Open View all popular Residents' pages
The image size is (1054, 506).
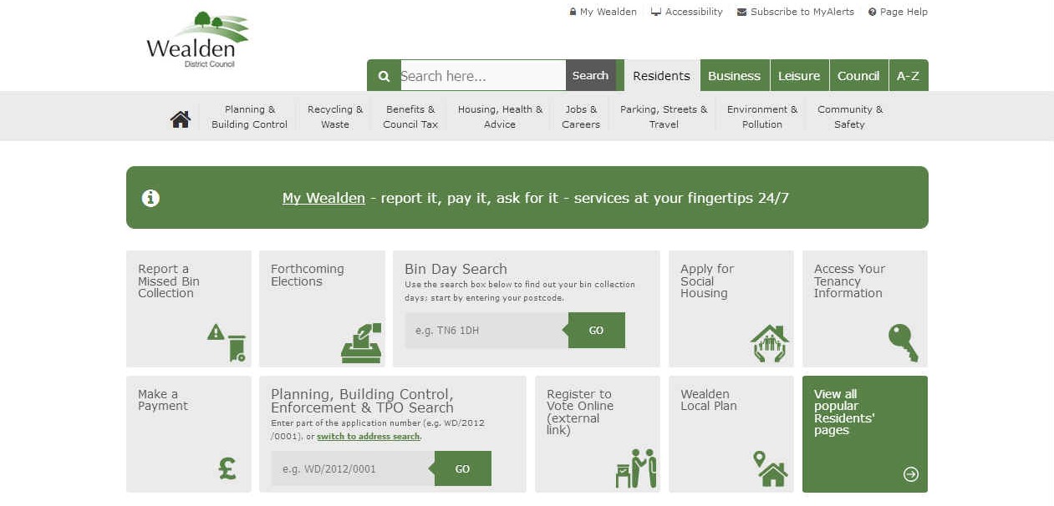865,434
